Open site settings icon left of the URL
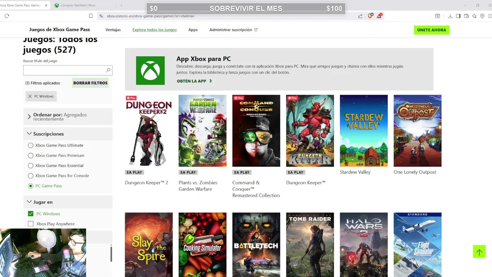This screenshot has height=277, width=492. click(101, 16)
